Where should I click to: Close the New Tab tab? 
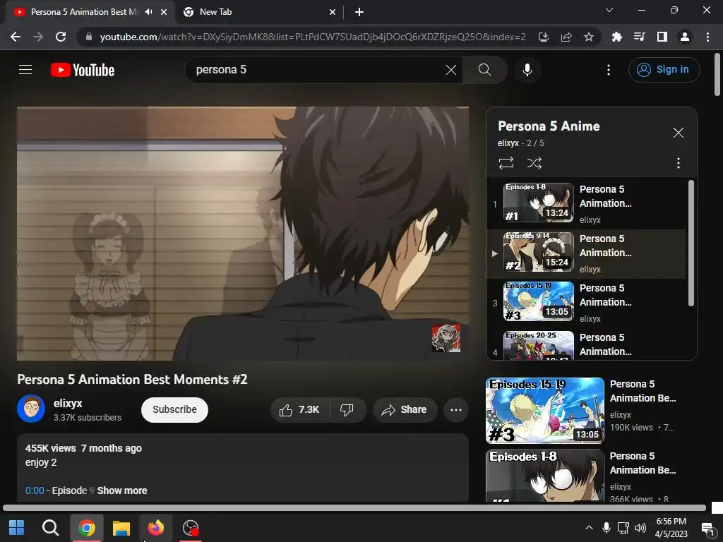(x=333, y=12)
